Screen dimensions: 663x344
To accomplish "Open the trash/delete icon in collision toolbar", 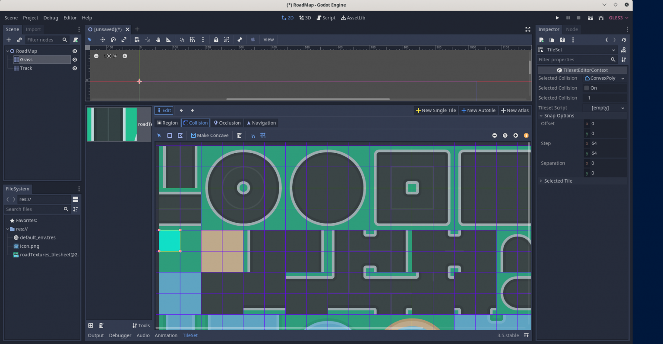I will [239, 135].
